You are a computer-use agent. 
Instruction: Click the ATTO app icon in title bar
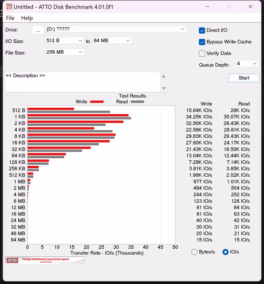[9, 7]
